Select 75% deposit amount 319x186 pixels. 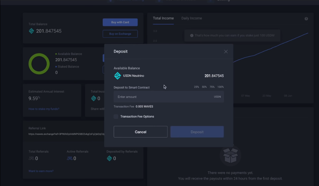(x=212, y=87)
